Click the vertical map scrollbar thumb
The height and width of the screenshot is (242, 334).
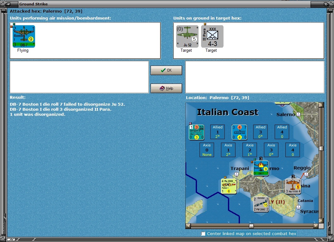[x=321, y=148]
